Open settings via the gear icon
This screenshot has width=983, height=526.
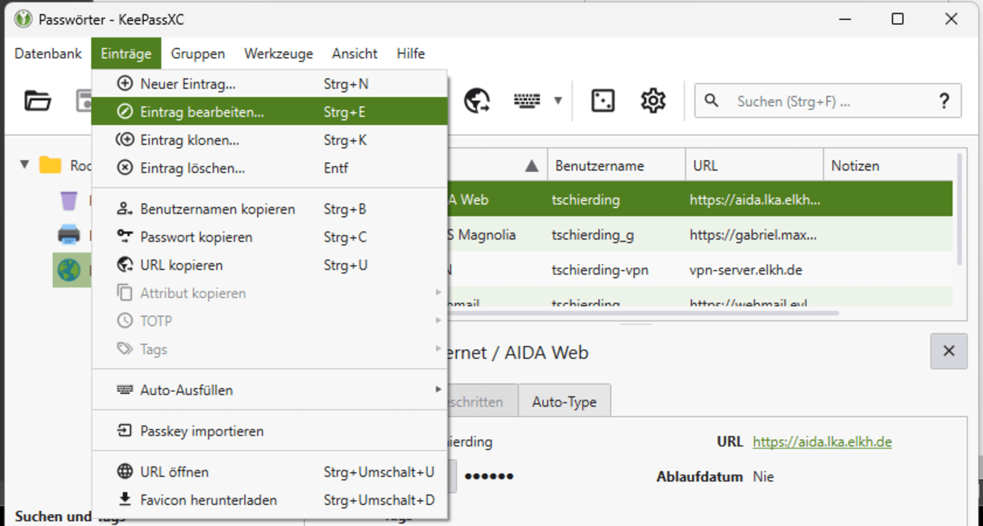tap(653, 101)
